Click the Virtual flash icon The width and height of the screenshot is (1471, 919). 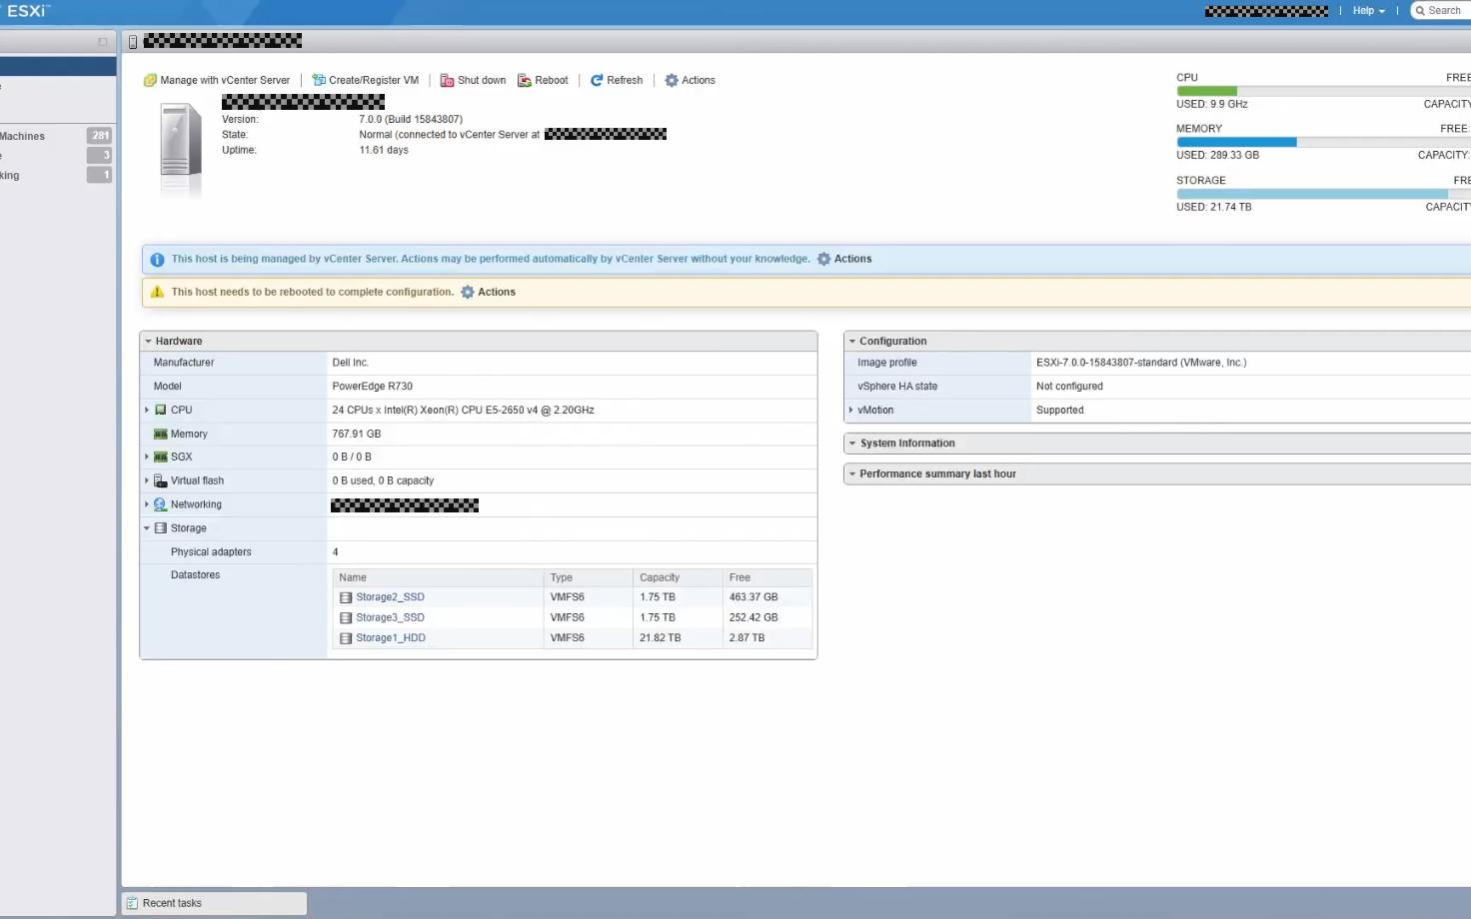click(x=160, y=480)
